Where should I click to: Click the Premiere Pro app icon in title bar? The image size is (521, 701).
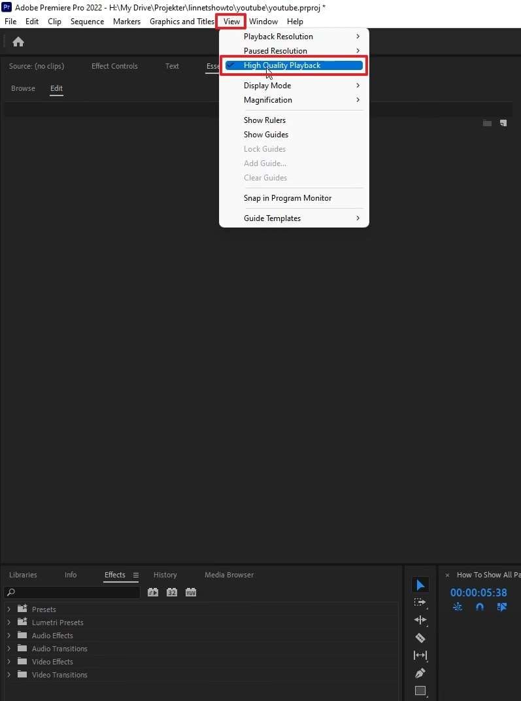7,7
